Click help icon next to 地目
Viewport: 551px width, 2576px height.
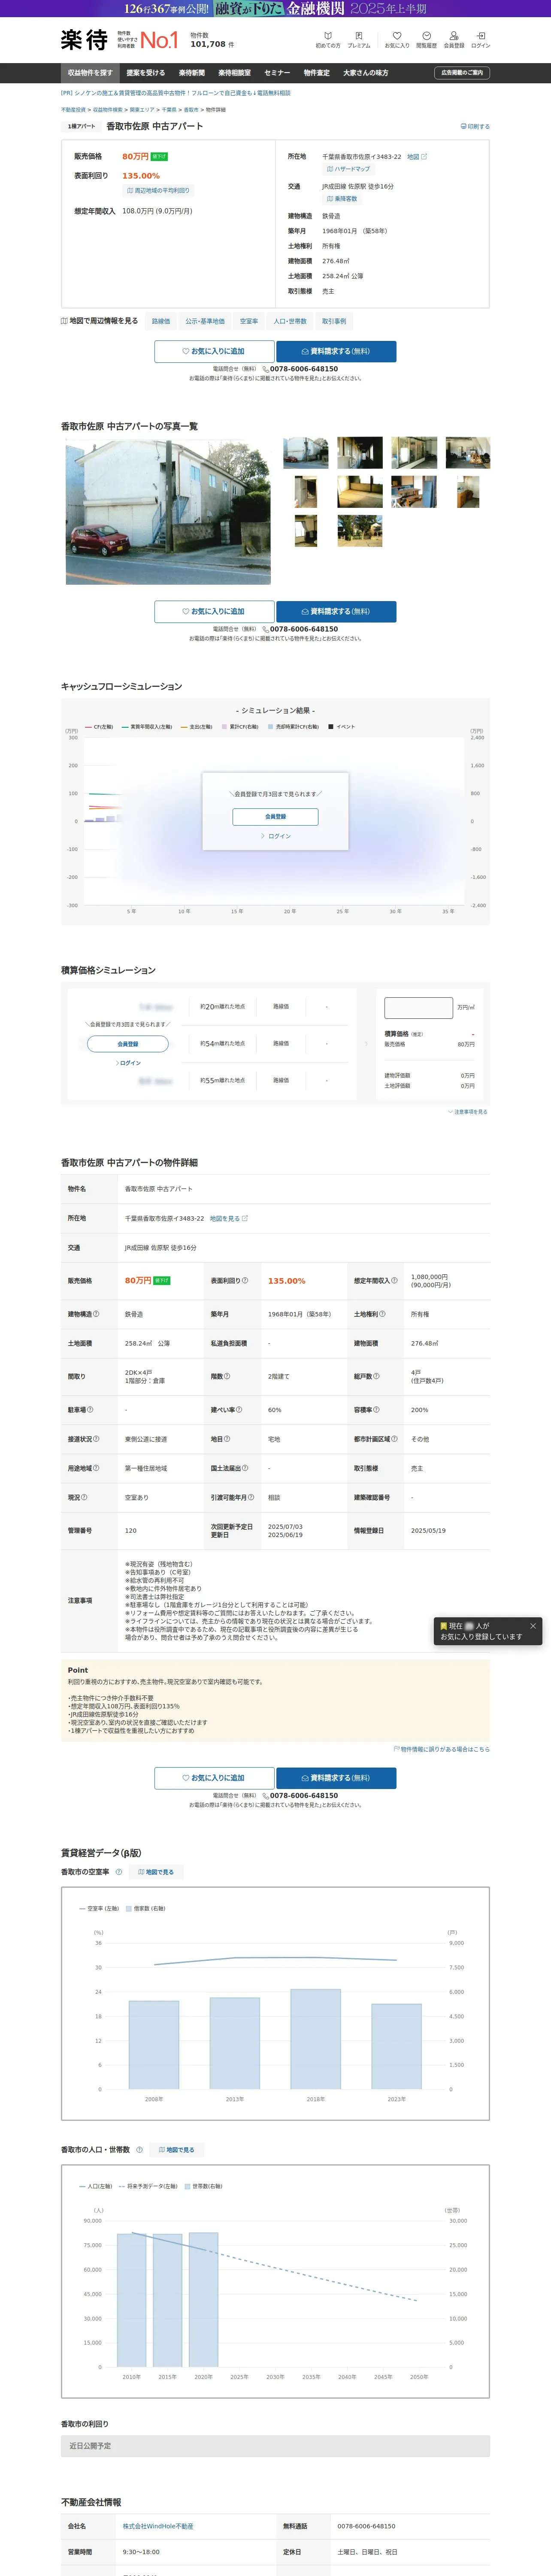(227, 1439)
